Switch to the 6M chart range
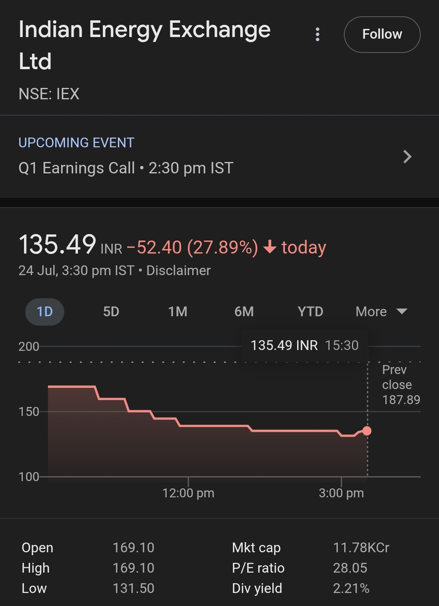This screenshot has height=606, width=439. pos(244,312)
